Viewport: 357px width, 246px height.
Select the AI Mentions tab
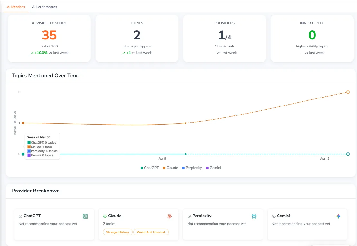16,7
